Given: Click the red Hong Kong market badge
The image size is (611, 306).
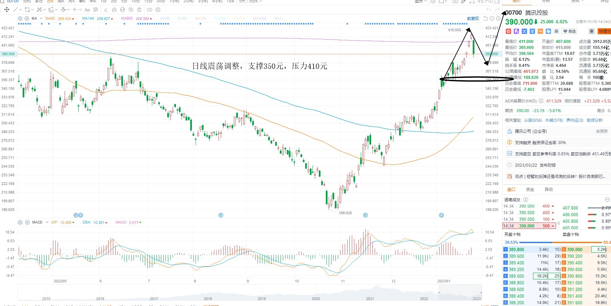Looking at the screenshot, I should tap(508, 31).
